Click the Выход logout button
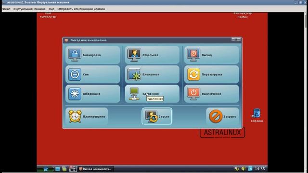Screen dimensions: 308x173 [x=212, y=55]
